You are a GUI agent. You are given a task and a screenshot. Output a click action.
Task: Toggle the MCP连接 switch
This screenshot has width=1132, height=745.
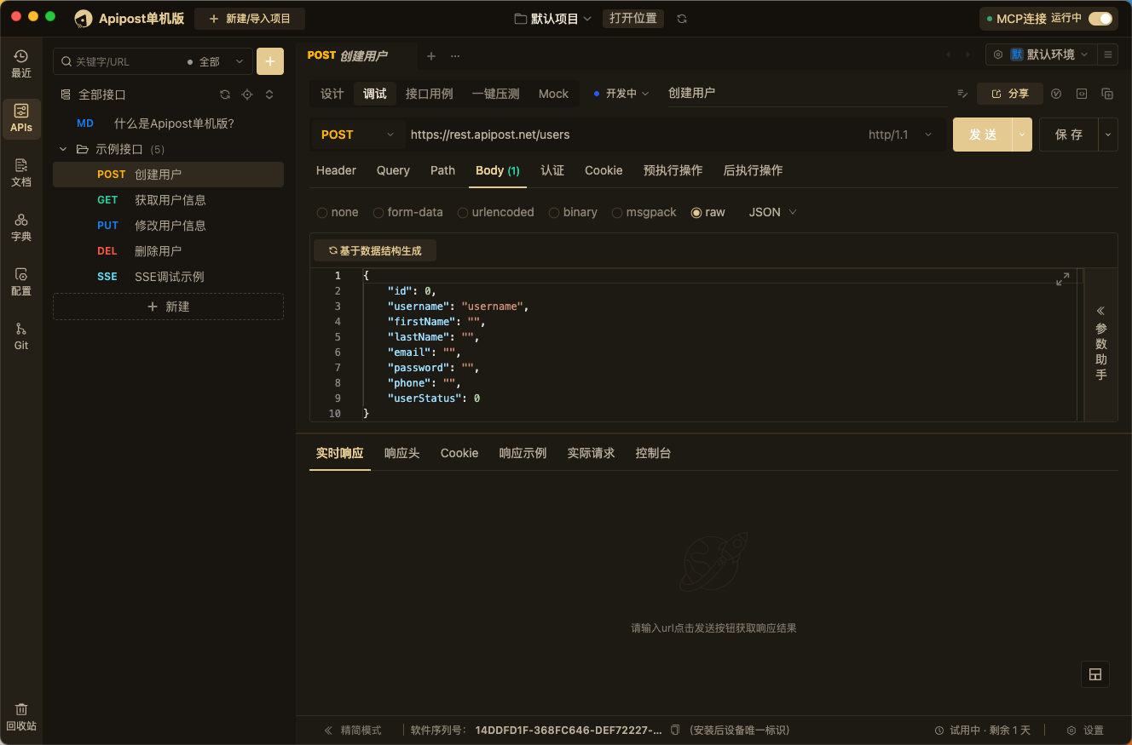(x=1100, y=19)
